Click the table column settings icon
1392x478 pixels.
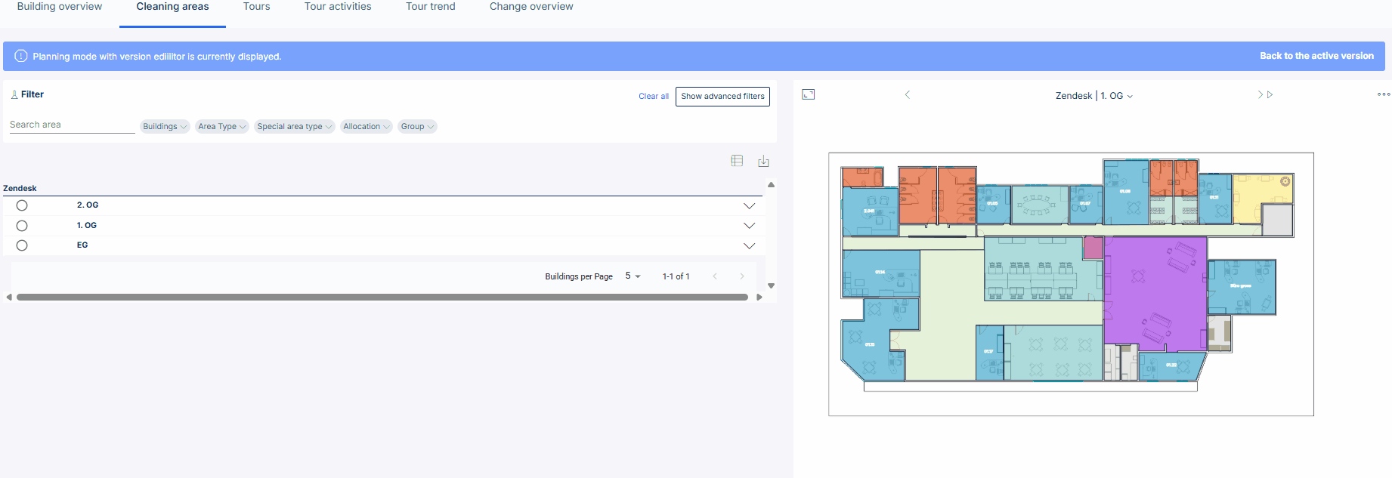[x=737, y=161]
